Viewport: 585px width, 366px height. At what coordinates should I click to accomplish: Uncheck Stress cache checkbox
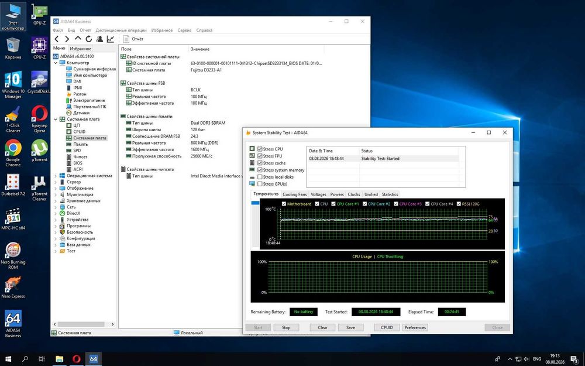[260, 163]
